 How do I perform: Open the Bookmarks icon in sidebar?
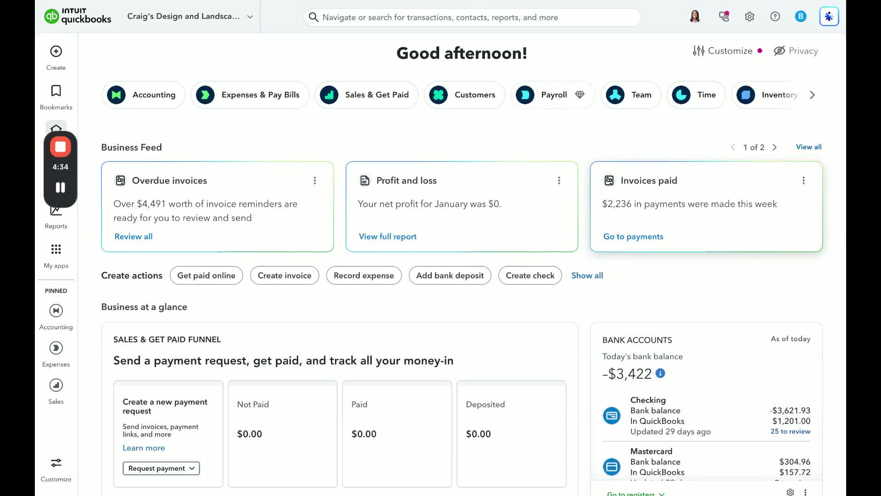point(56,91)
